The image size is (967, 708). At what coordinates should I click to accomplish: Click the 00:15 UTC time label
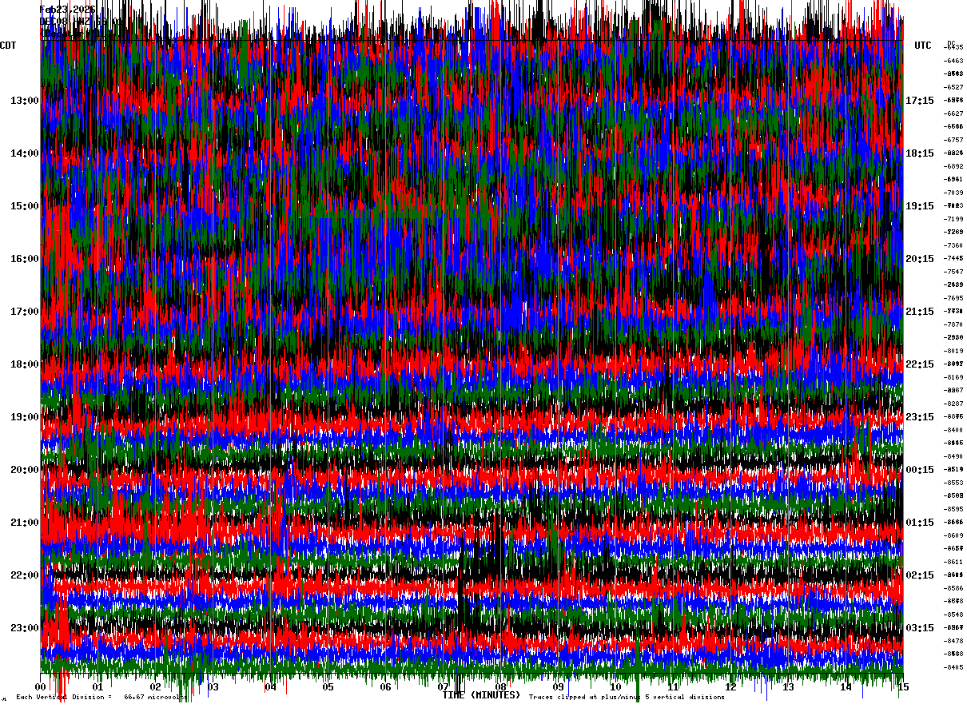tap(920, 470)
